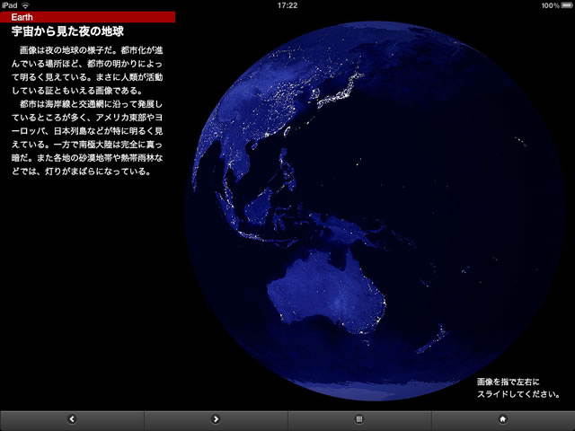Tap the iPad label in status bar
The height and width of the screenshot is (431, 575).
[9, 5]
